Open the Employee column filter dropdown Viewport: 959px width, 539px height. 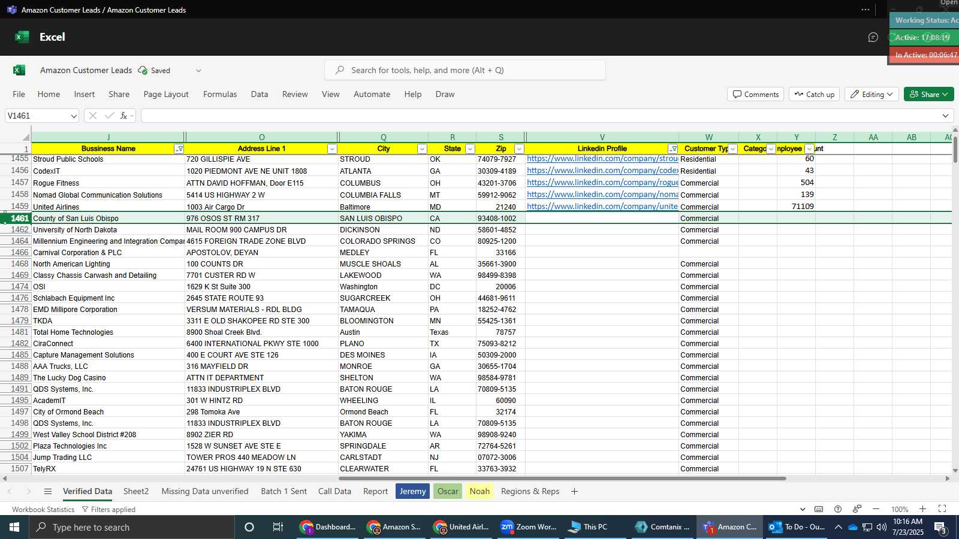(x=809, y=149)
